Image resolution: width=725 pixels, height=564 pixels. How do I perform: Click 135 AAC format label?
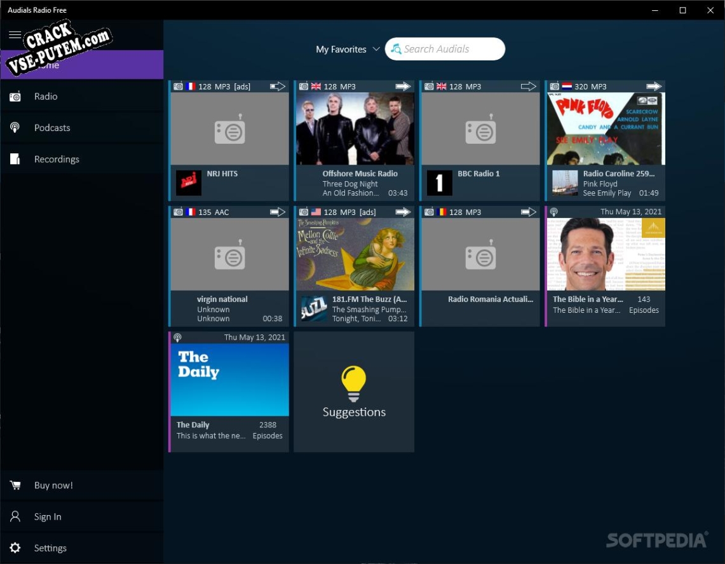[x=213, y=212]
